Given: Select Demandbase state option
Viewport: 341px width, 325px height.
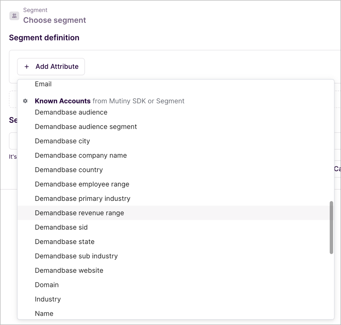Looking at the screenshot, I should point(176,242).
